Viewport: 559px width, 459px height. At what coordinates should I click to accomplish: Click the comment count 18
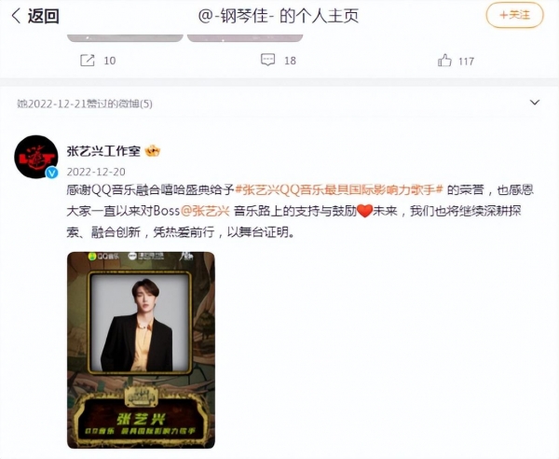tap(290, 61)
